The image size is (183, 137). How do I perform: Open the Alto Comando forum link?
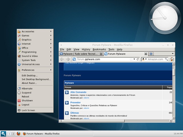(x=78, y=92)
